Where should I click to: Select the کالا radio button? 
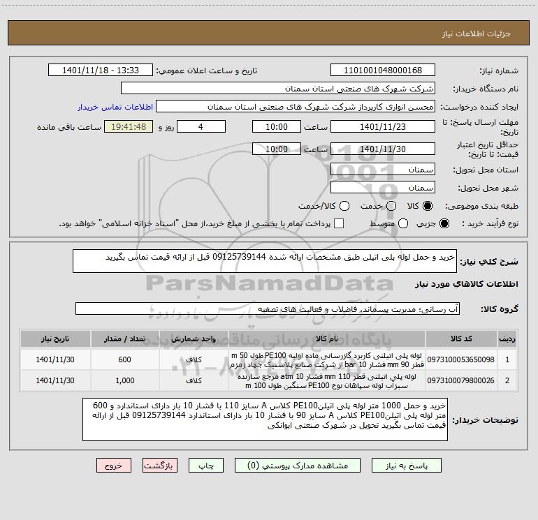(x=428, y=206)
